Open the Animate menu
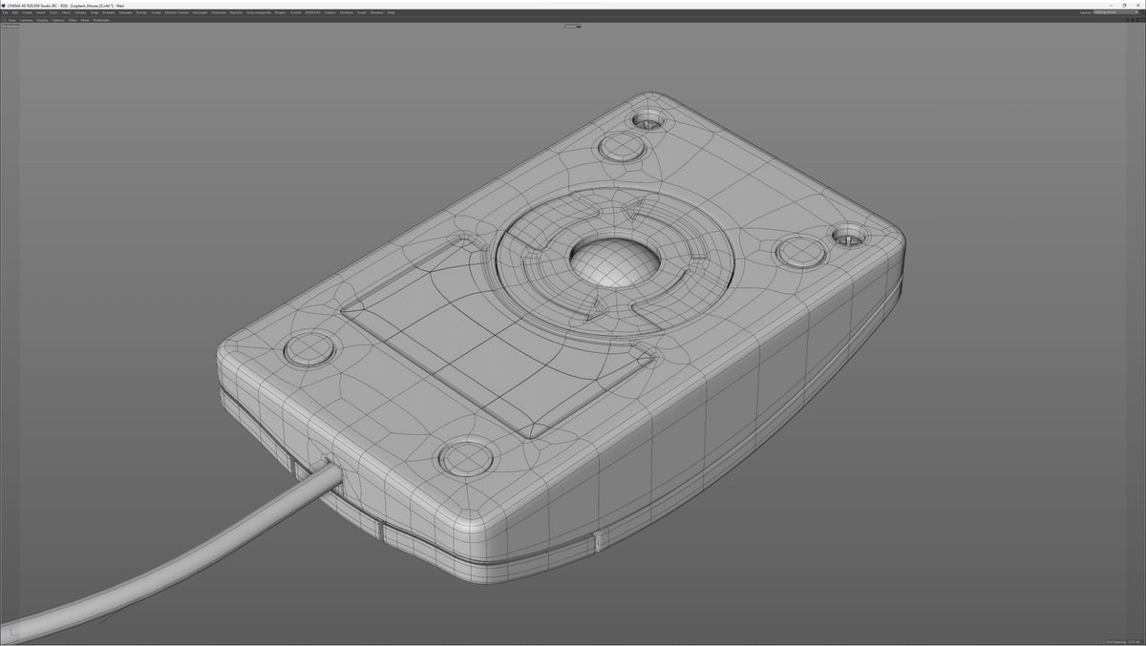 pos(108,12)
